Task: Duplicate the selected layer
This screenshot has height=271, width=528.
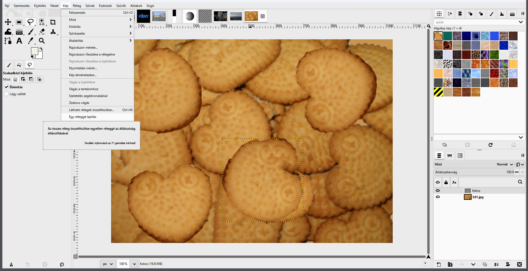Action: [x=485, y=264]
